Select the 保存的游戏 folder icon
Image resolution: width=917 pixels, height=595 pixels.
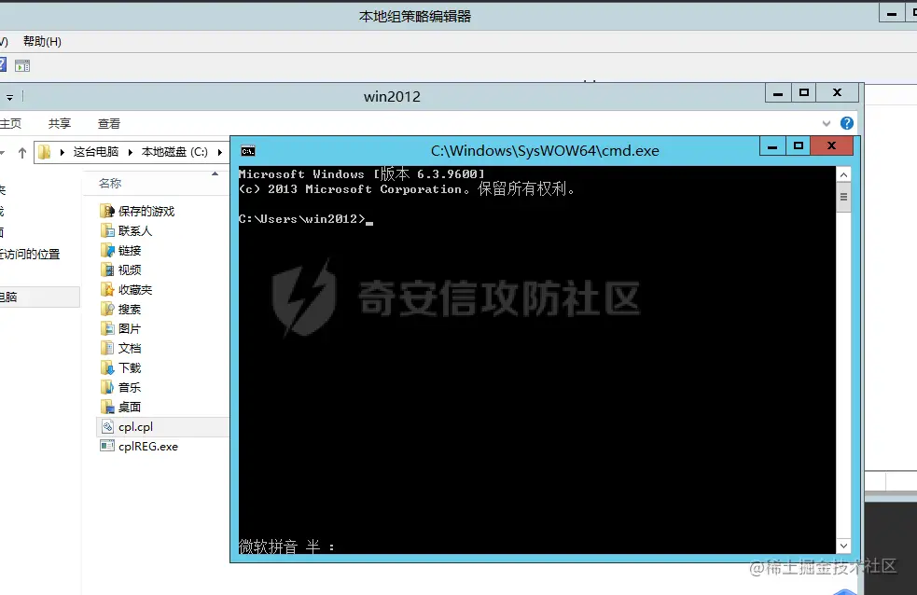(x=107, y=211)
